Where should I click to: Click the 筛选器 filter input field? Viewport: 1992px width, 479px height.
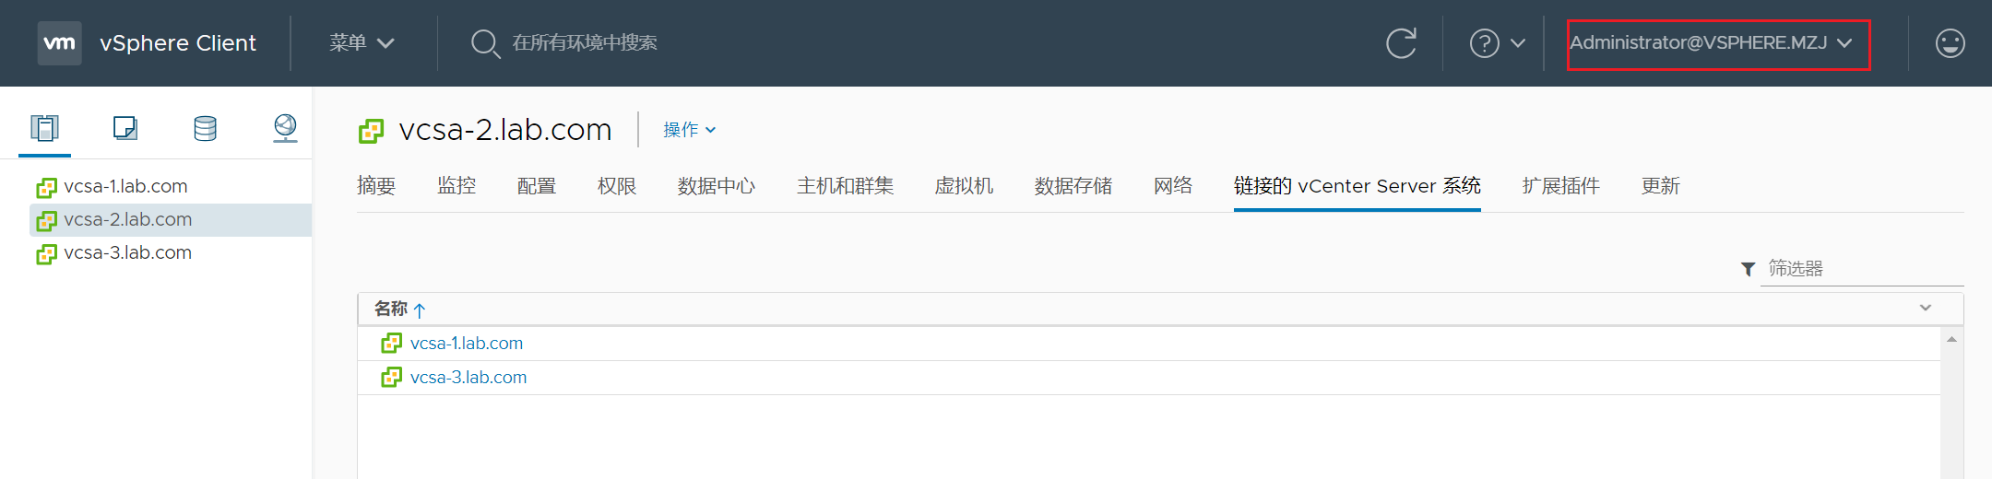(x=1862, y=269)
